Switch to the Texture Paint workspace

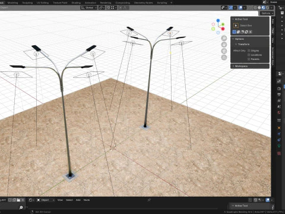click(x=60, y=3)
